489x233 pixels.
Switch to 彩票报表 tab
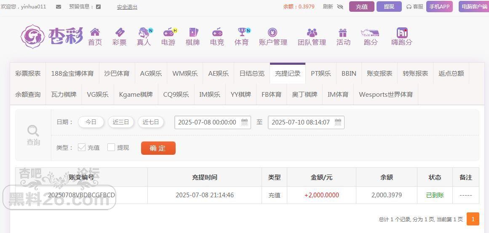tap(28, 74)
